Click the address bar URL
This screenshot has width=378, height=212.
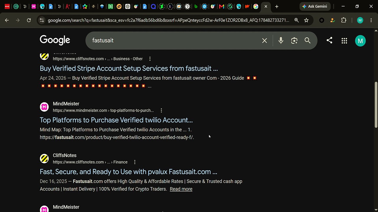click(168, 20)
